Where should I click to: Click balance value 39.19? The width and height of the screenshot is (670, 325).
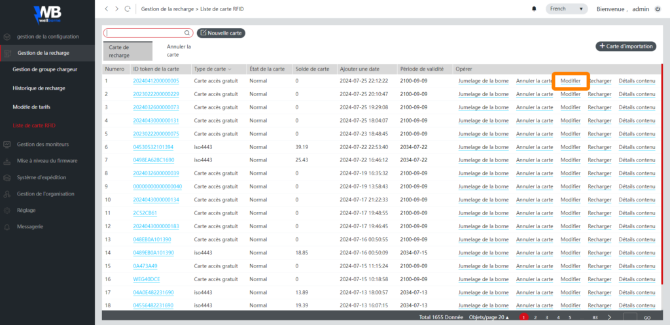pos(302,147)
